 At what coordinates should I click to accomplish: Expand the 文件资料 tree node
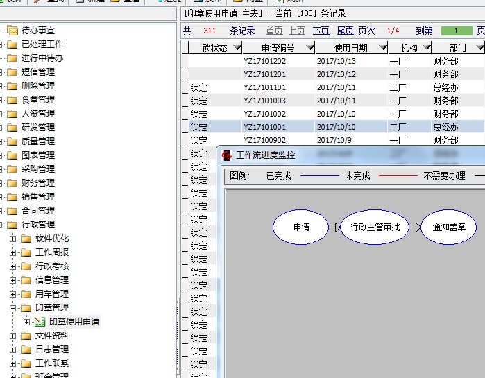coord(12,336)
